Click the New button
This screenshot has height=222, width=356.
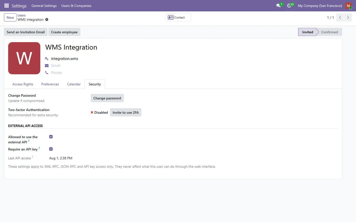tap(10, 18)
